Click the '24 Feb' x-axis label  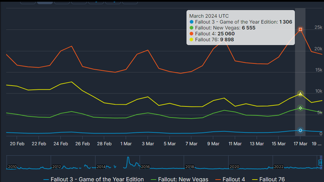tap(61, 144)
